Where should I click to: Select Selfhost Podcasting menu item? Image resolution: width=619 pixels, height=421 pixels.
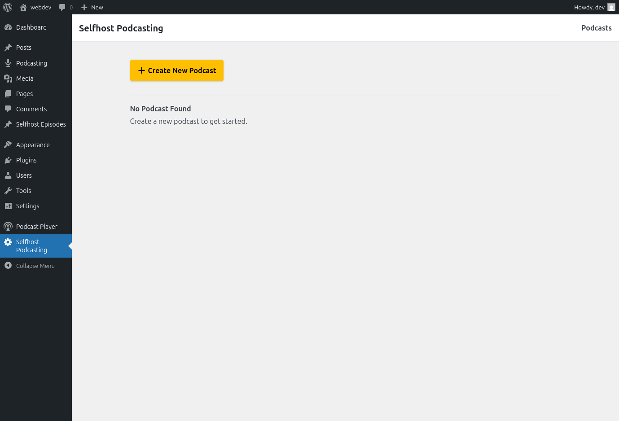[x=36, y=246]
